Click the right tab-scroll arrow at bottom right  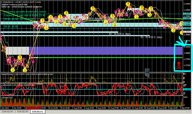point(190,112)
